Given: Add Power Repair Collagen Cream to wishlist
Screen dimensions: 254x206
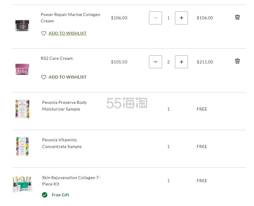Looking at the screenshot, I should pos(67,33).
